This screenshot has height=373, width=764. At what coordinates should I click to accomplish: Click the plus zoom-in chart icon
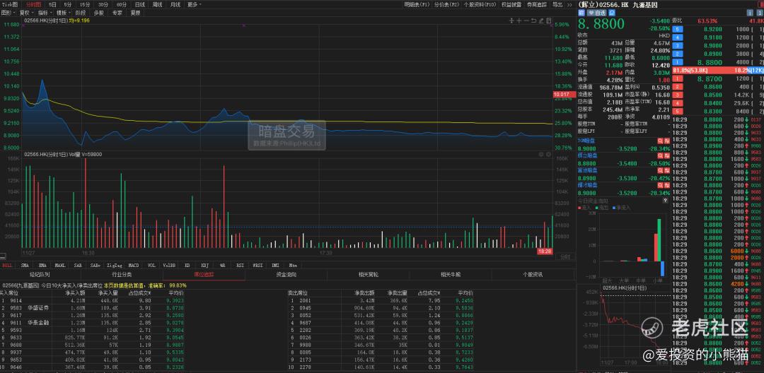tap(519, 20)
